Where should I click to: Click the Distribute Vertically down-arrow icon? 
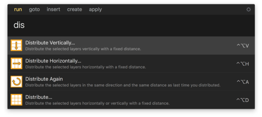coord(16,45)
